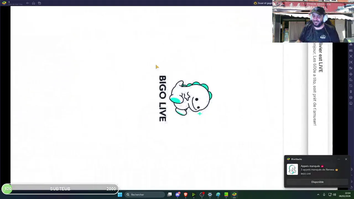Image resolution: width=354 pixels, height=199 pixels.
Task: Open the Windows Start menu
Action: coord(120,195)
